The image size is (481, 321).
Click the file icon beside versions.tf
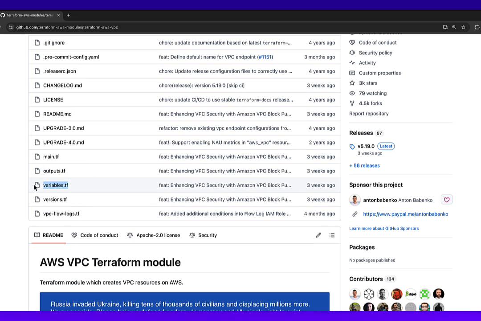pyautogui.click(x=37, y=199)
